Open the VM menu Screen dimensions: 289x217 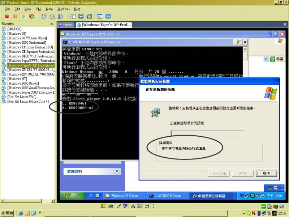pyautogui.click(x=38, y=9)
